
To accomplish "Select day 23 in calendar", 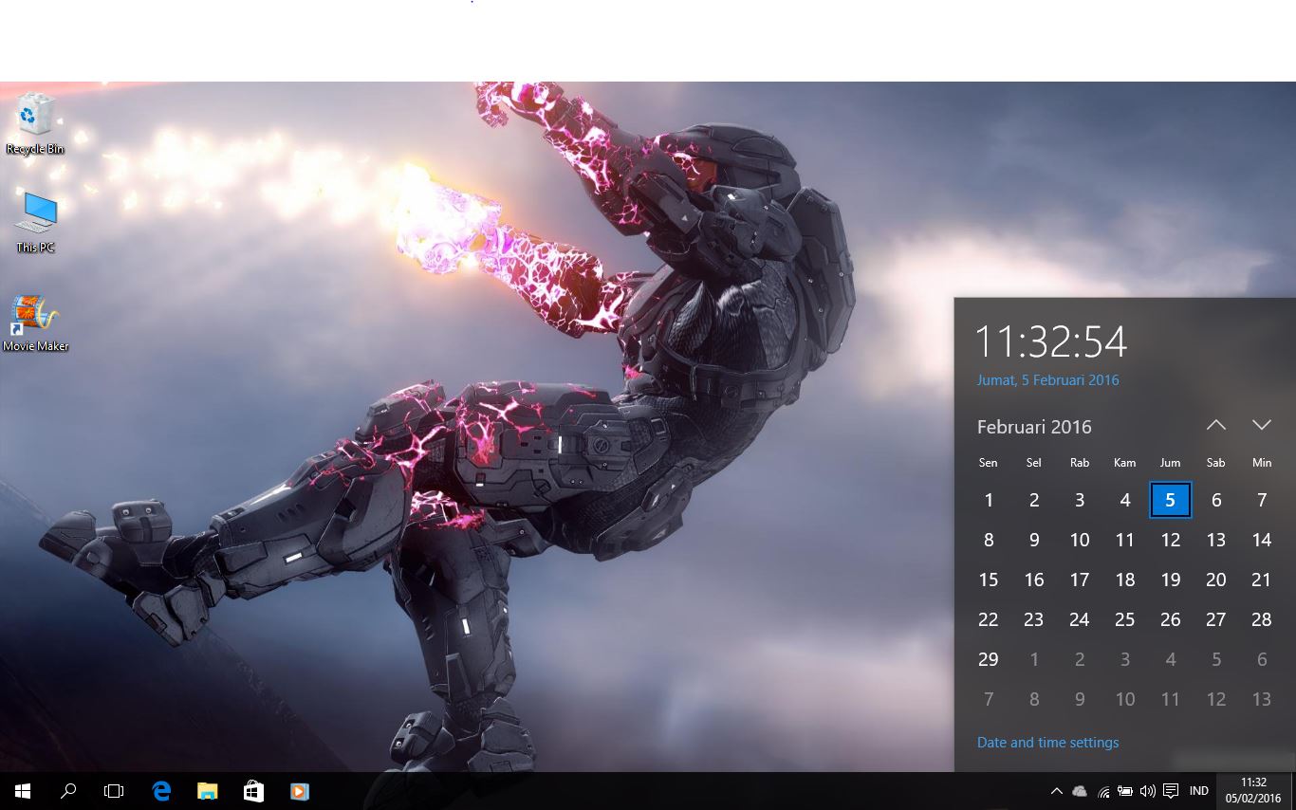I will 1033,619.
